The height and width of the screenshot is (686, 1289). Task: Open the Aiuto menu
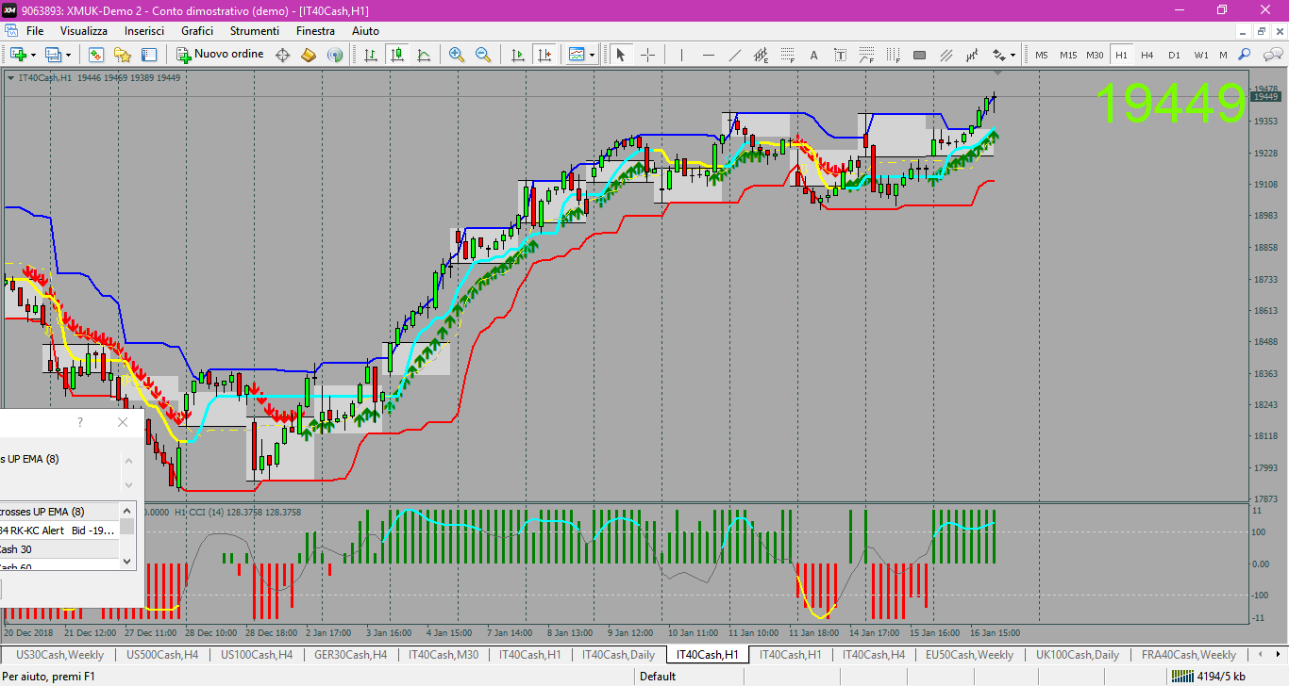365,31
